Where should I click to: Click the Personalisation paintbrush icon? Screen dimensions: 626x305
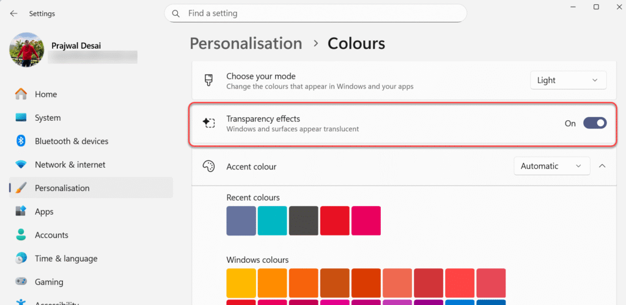coord(21,188)
